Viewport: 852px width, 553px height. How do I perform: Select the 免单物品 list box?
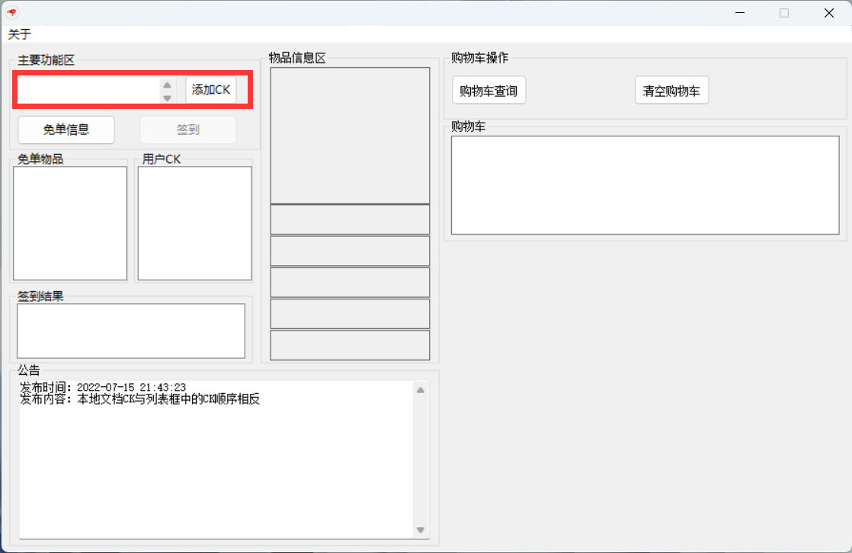point(70,223)
